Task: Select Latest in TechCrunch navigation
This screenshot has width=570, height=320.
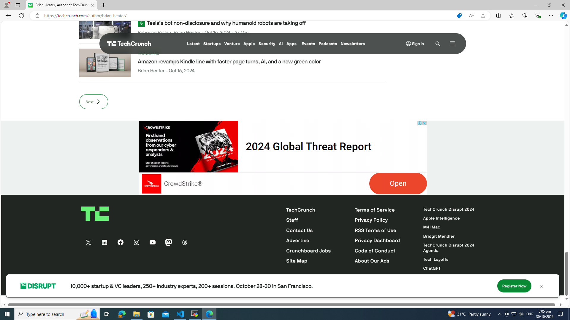Action: click(193, 44)
